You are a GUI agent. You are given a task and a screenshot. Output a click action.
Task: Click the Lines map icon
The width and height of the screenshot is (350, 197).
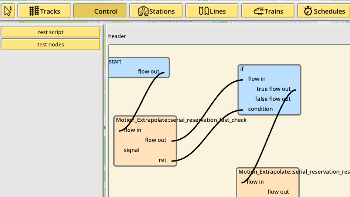click(203, 11)
